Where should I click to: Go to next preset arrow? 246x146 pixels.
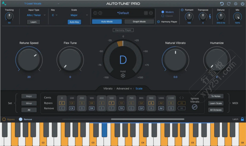point(100,13)
